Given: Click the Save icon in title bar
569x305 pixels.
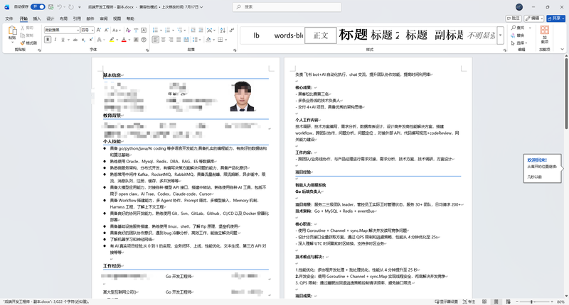Looking at the screenshot, I should pyautogui.click(x=50, y=7).
